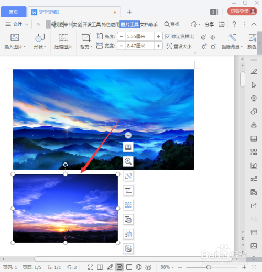Toggle web layout view in status bar
The height and width of the screenshot is (272, 262).
coord(139,267)
